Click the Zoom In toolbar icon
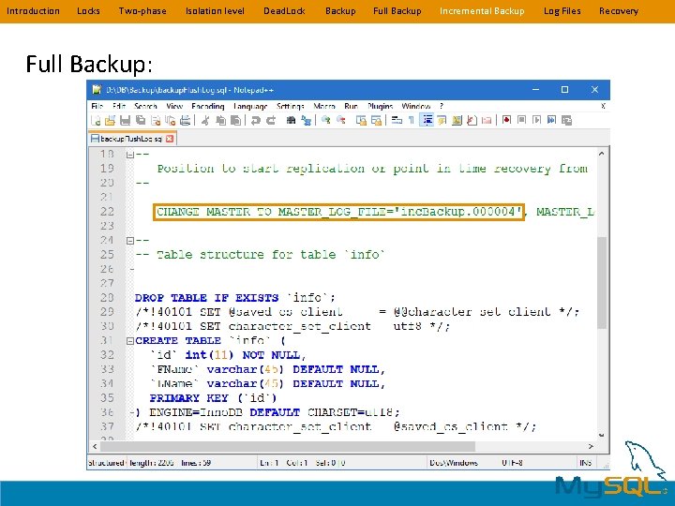 click(326, 121)
